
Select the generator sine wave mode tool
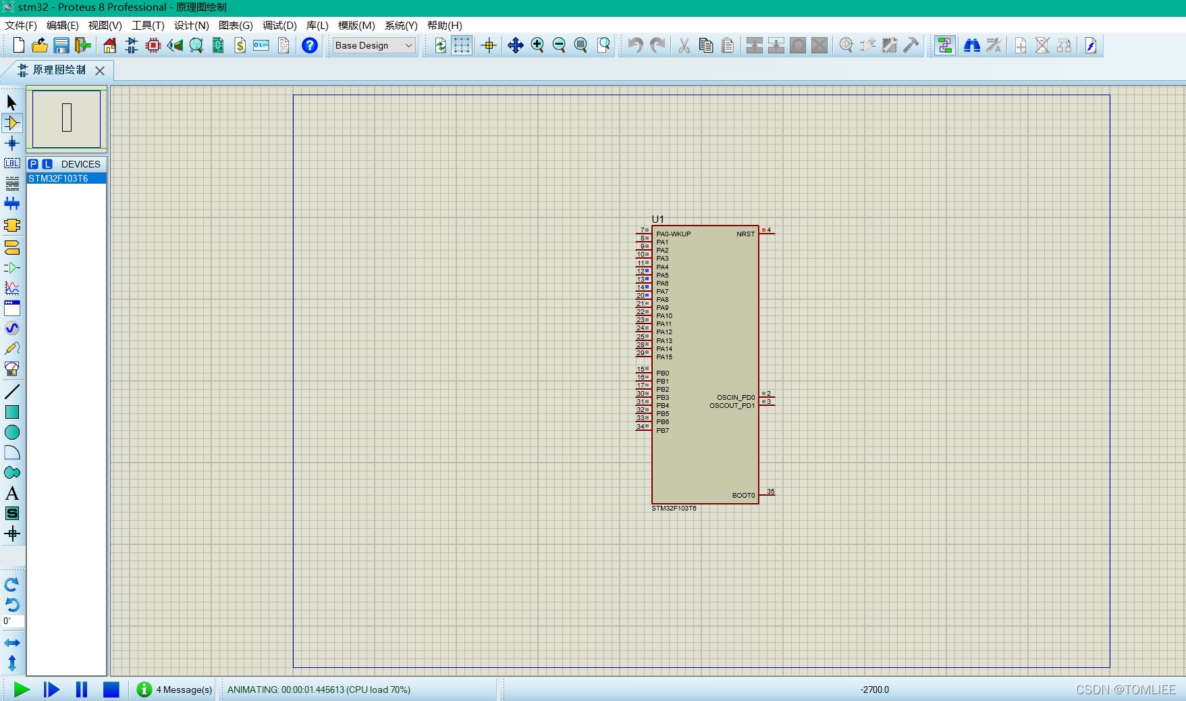click(12, 328)
